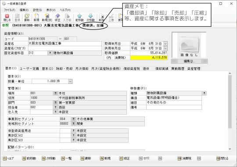Go to next record with 次移動 arrow
This screenshot has height=167, width=237.
(x=90, y=18)
